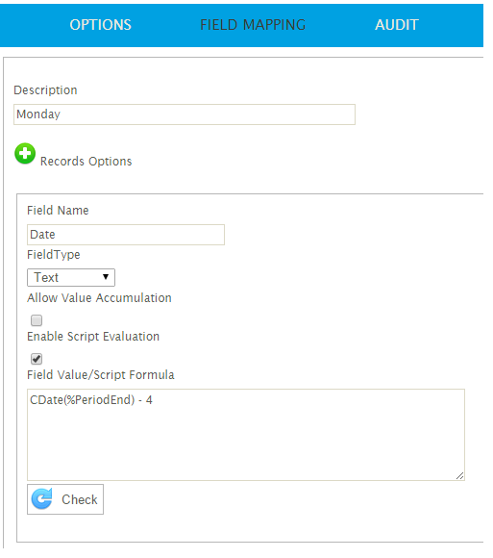Click inside the Script Formula textarea

[246, 435]
